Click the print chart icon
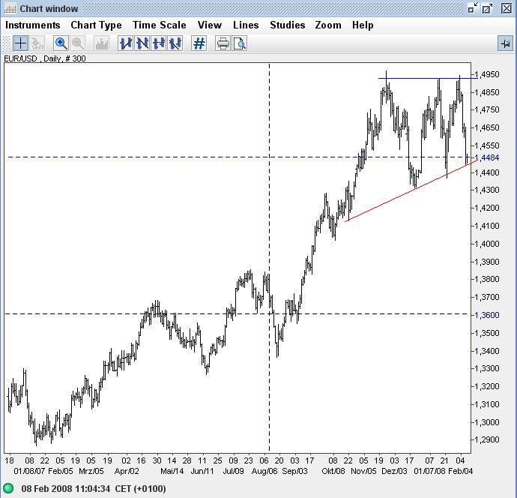The image size is (517, 498). [223, 43]
